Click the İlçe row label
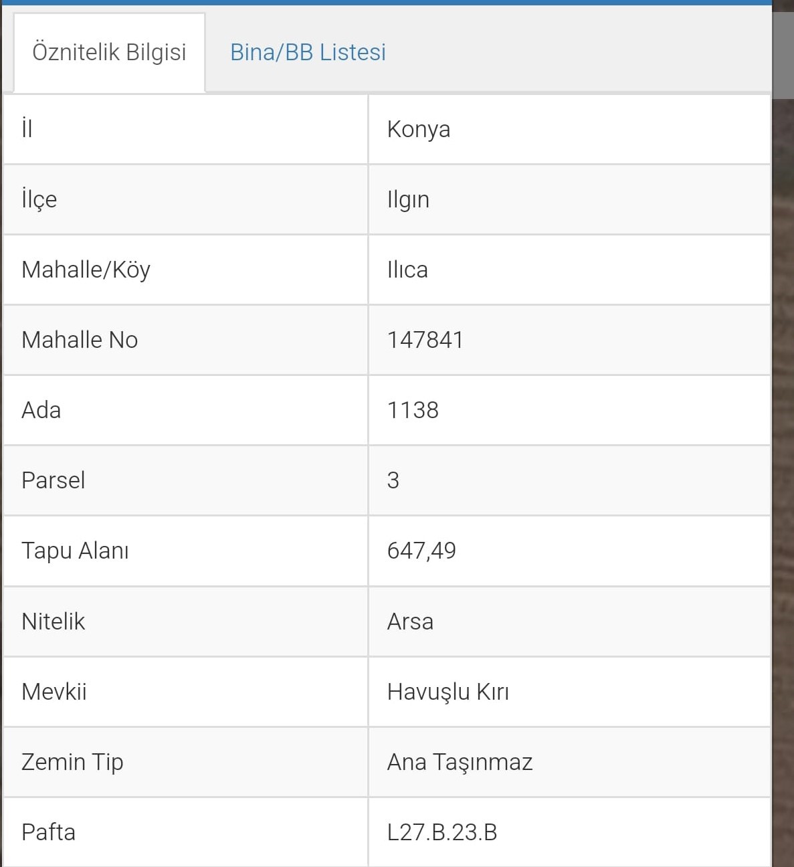Image resolution: width=794 pixels, height=867 pixels. (39, 199)
